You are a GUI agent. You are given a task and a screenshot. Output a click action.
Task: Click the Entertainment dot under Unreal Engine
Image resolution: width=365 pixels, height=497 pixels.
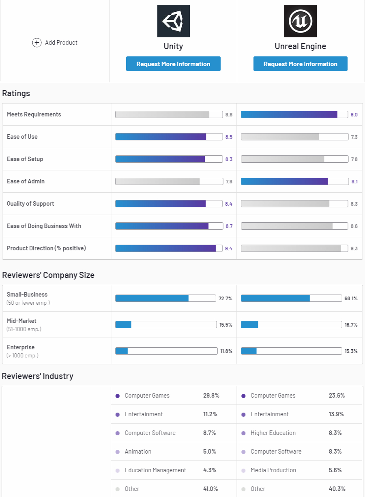tap(243, 414)
